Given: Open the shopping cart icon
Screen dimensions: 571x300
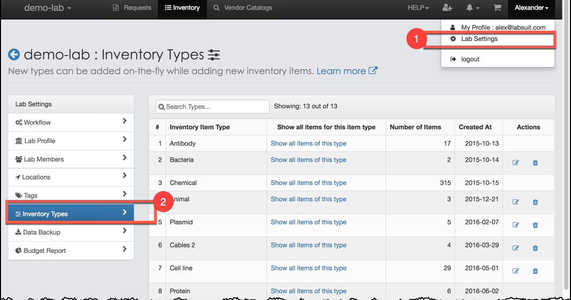Looking at the screenshot, I should (x=496, y=8).
